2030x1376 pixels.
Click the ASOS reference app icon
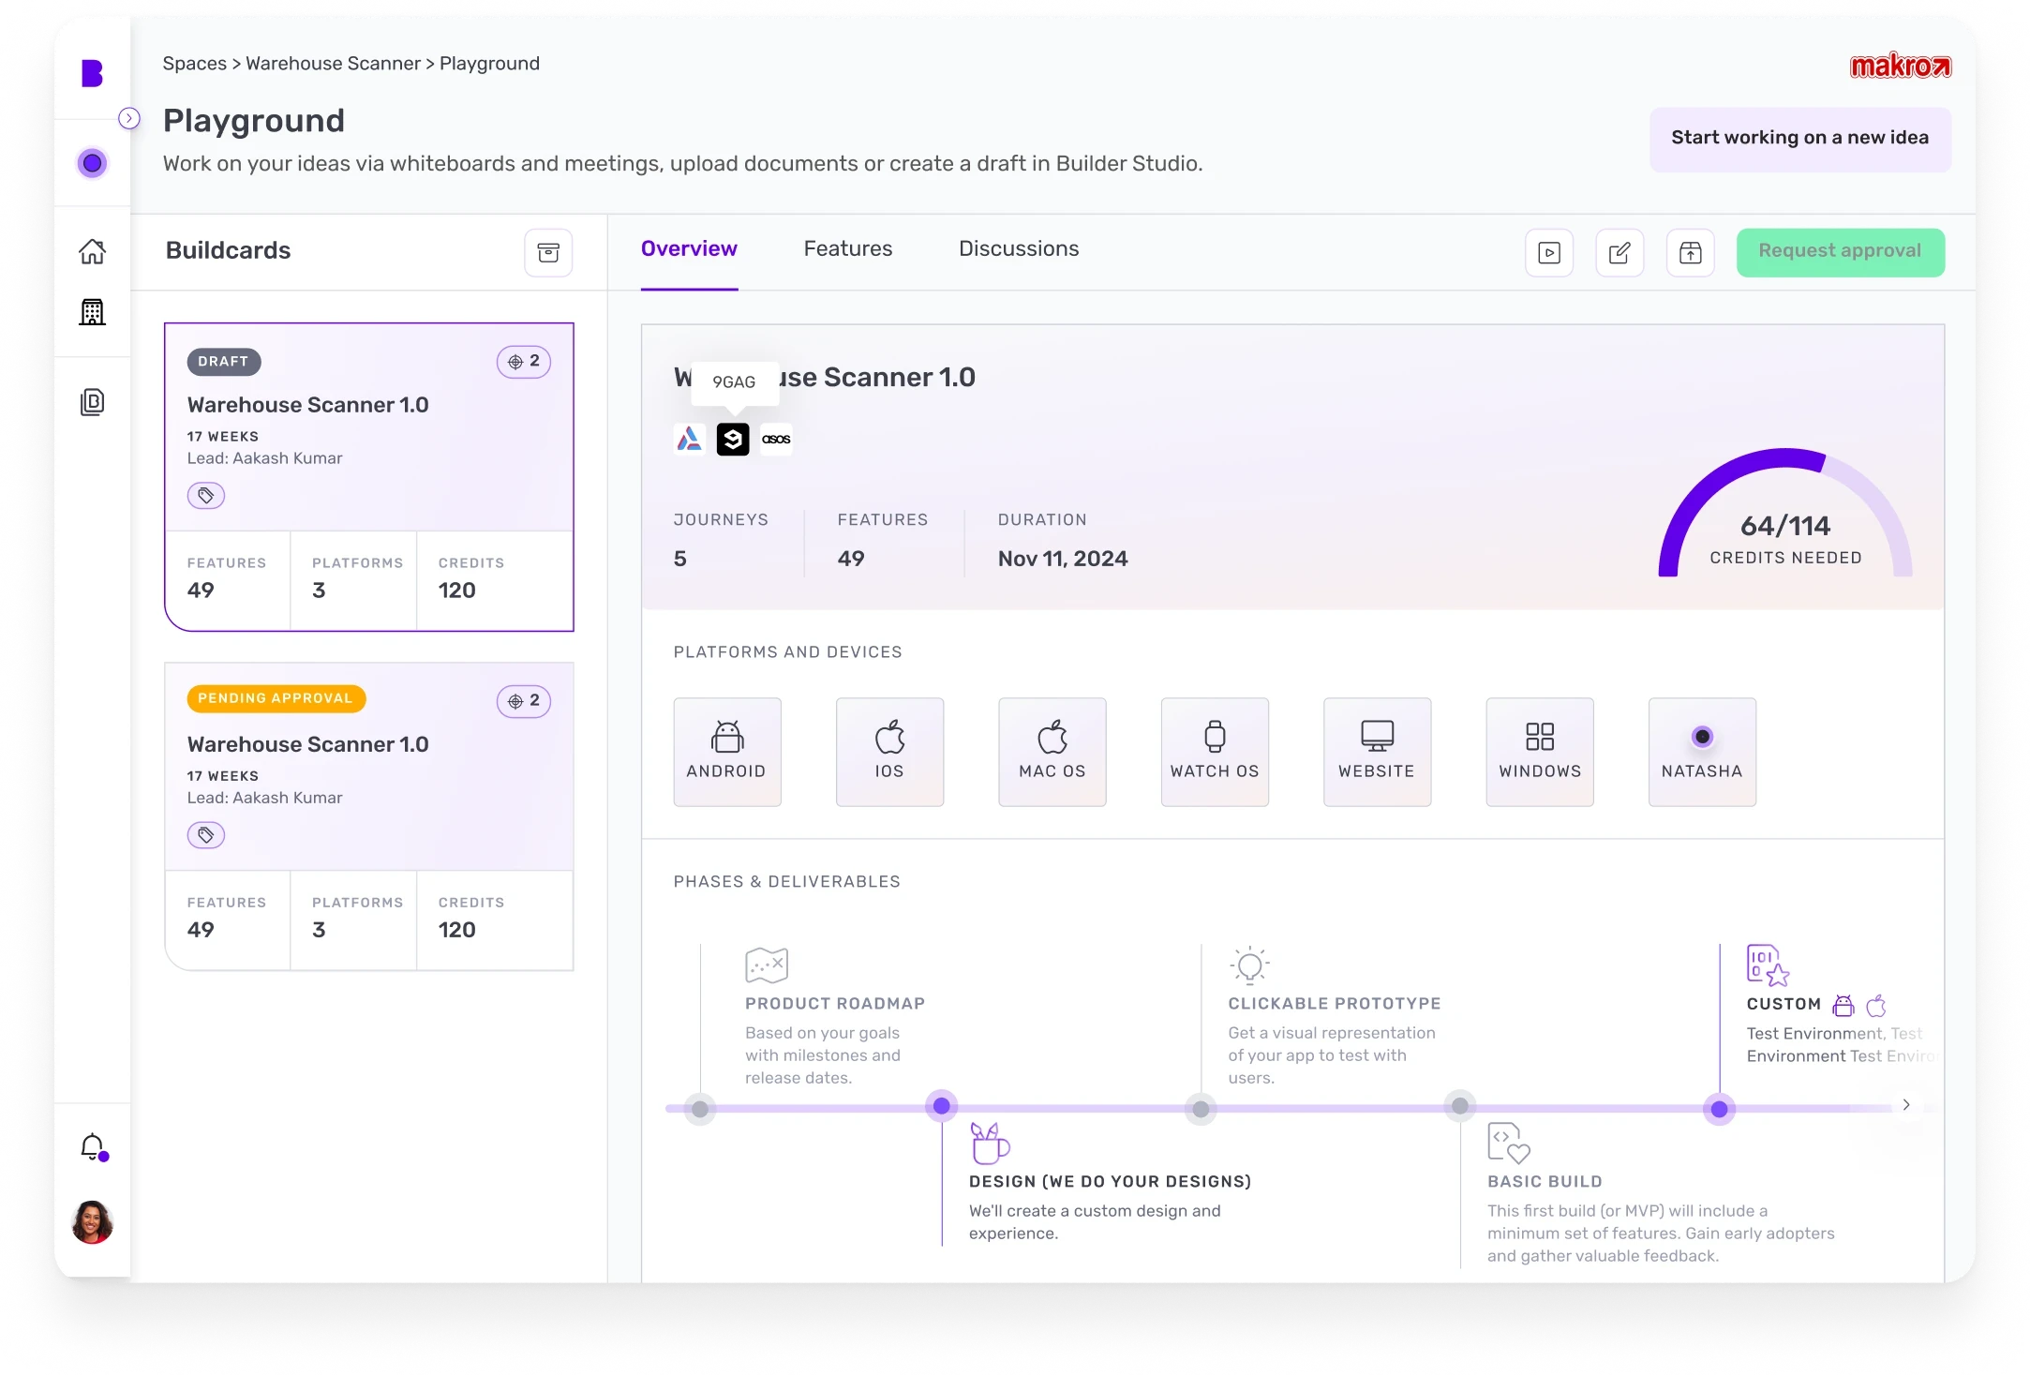click(776, 439)
